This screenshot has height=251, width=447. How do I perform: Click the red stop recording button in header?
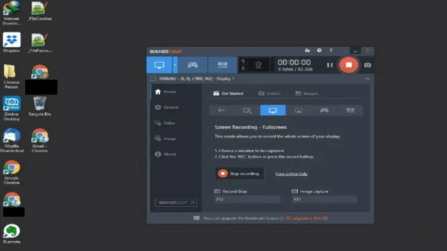click(349, 64)
